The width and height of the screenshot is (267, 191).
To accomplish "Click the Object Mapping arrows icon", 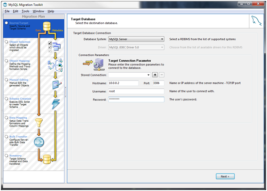I will (x=55, y=65).
